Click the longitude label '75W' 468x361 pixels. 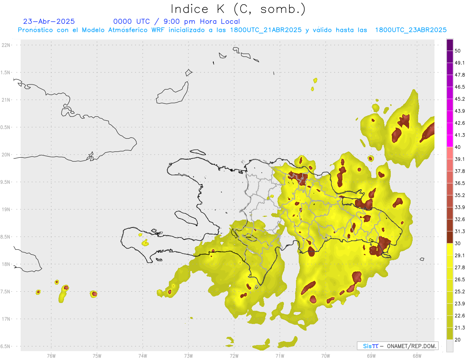[97, 356]
